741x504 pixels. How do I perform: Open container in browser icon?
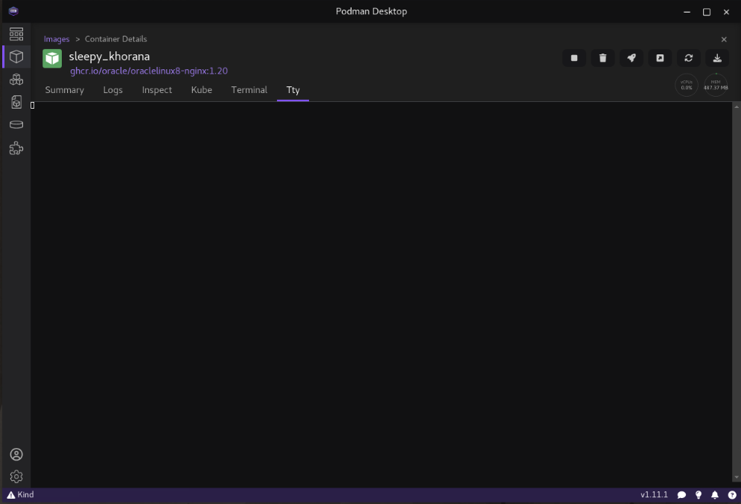(x=660, y=58)
